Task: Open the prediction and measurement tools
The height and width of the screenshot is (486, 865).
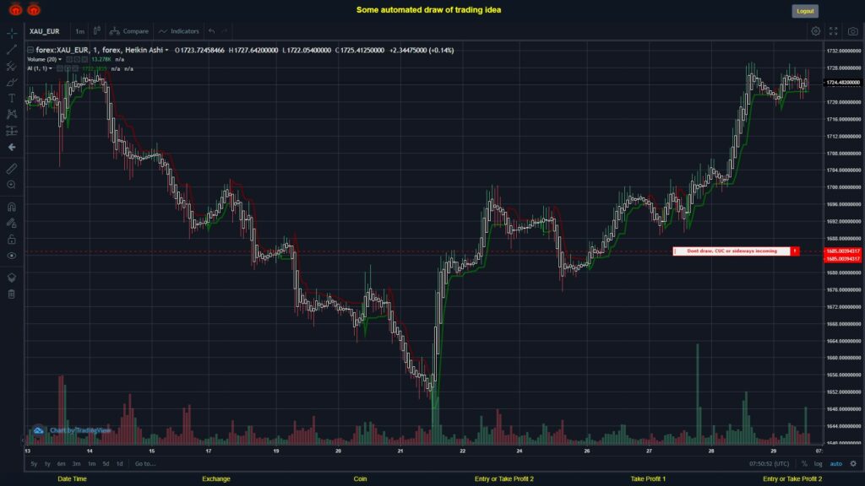Action: [12, 131]
